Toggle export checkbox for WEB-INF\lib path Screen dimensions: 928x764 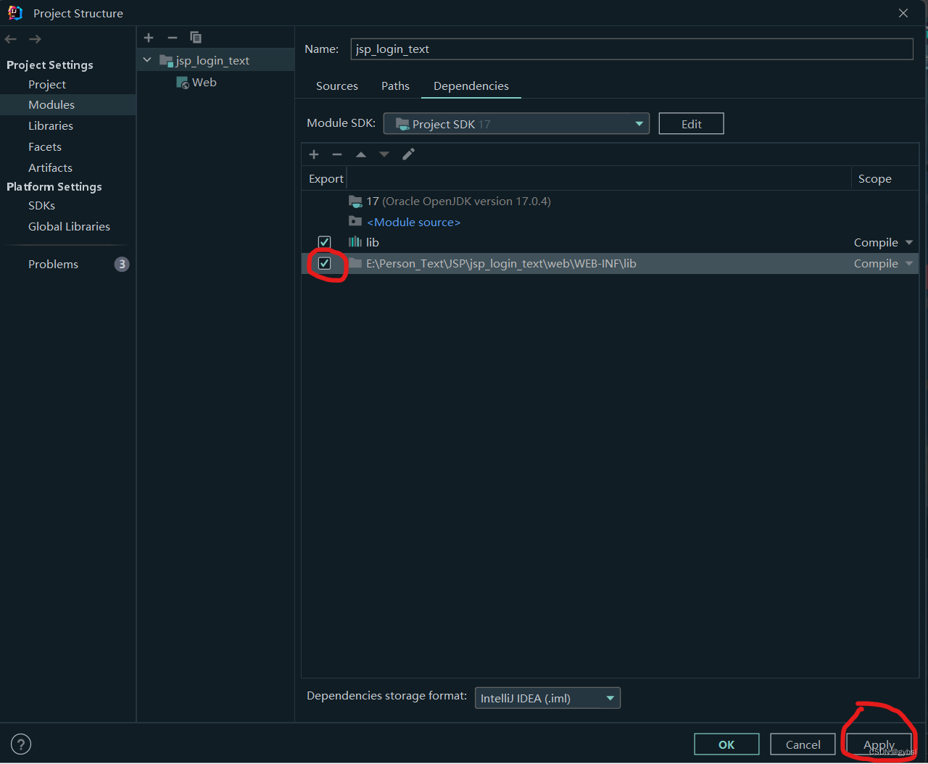point(324,263)
